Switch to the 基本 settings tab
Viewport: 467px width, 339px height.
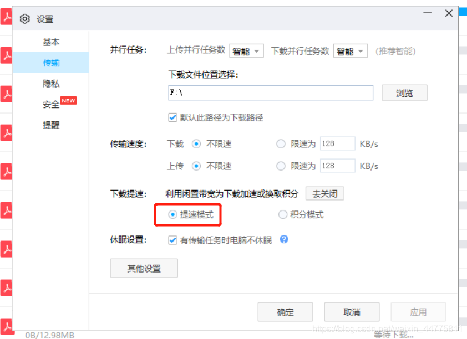point(53,42)
